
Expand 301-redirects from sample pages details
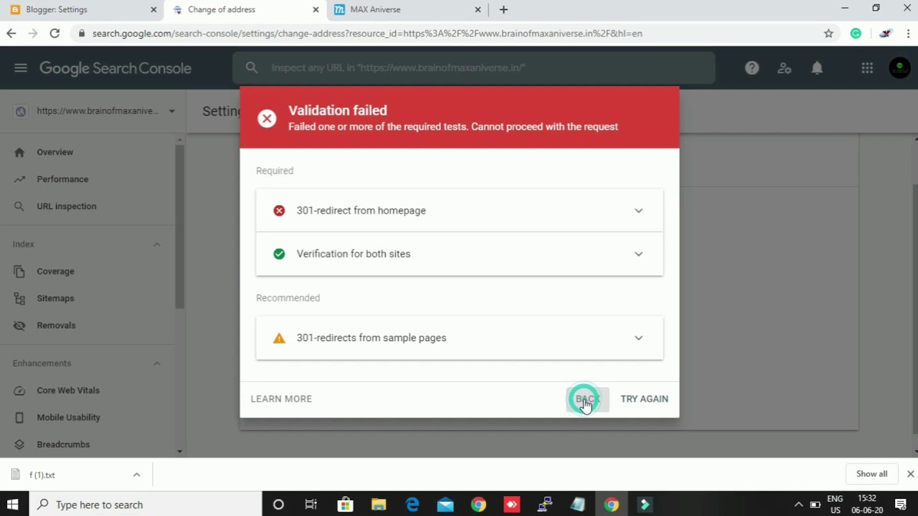click(638, 338)
